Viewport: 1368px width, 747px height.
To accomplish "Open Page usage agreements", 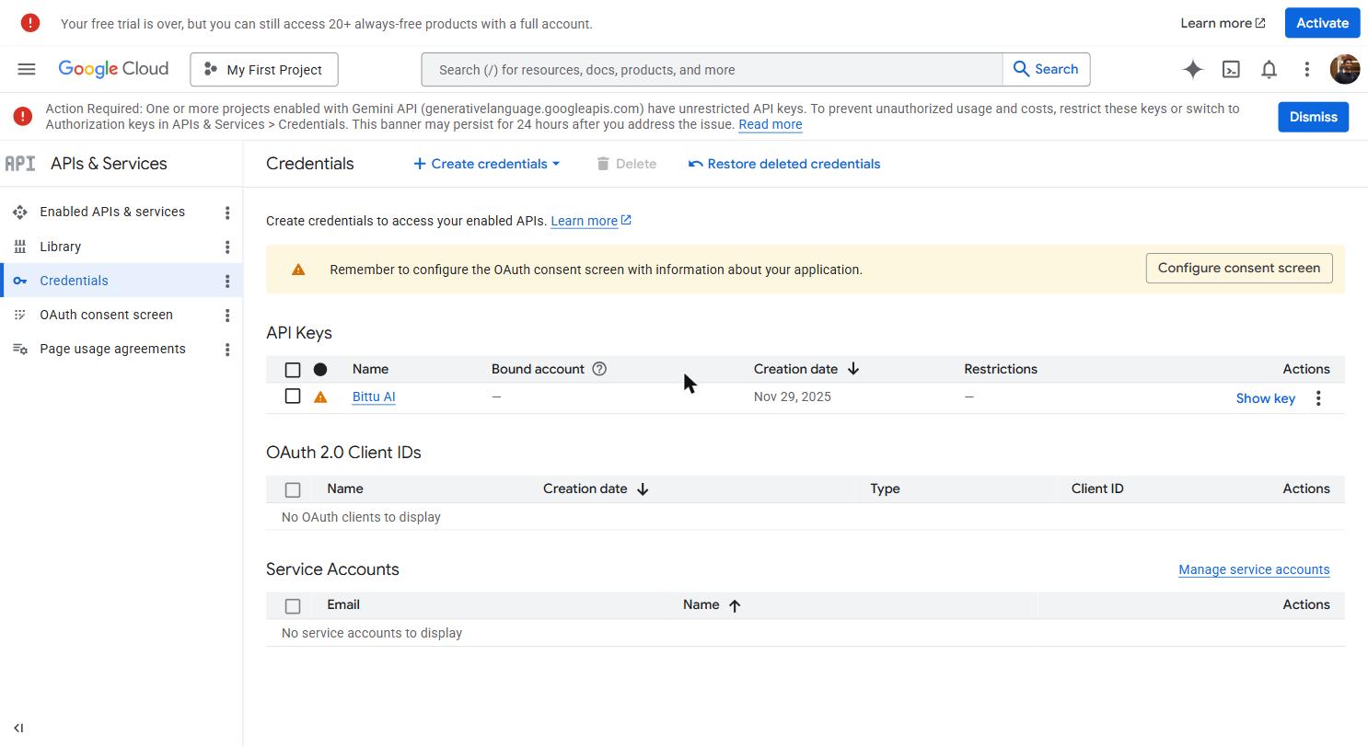I will coord(112,349).
